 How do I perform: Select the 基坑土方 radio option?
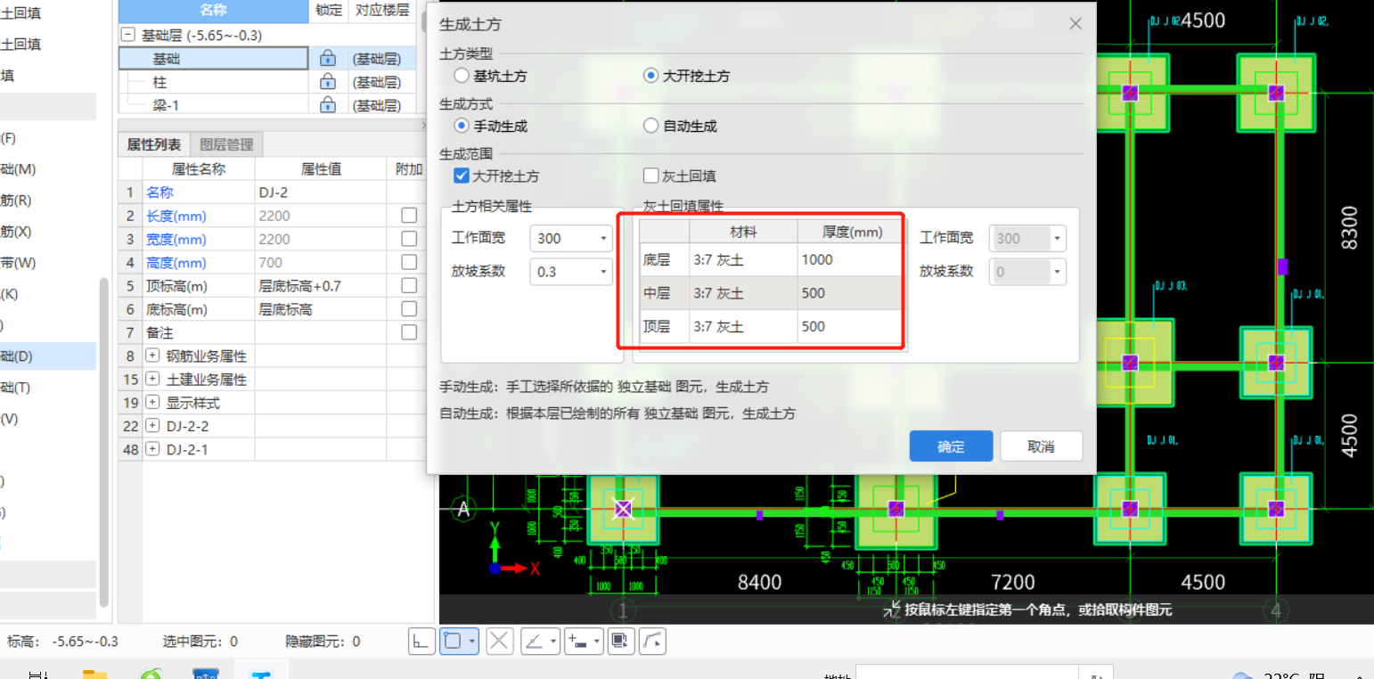pos(461,76)
